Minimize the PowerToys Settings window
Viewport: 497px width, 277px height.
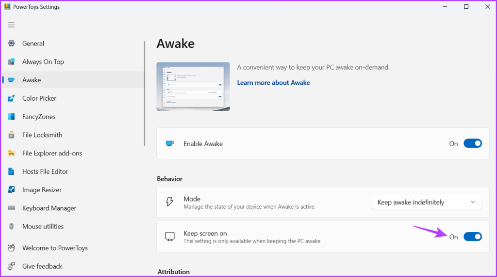click(445, 7)
